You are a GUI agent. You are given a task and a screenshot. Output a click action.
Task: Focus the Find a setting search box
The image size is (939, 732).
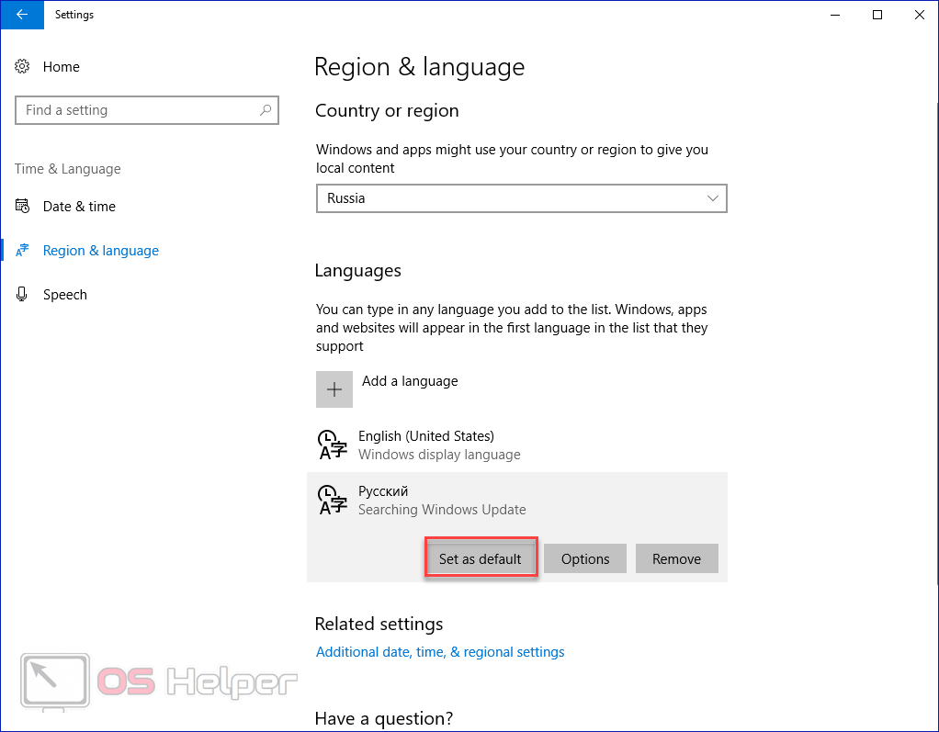(147, 110)
